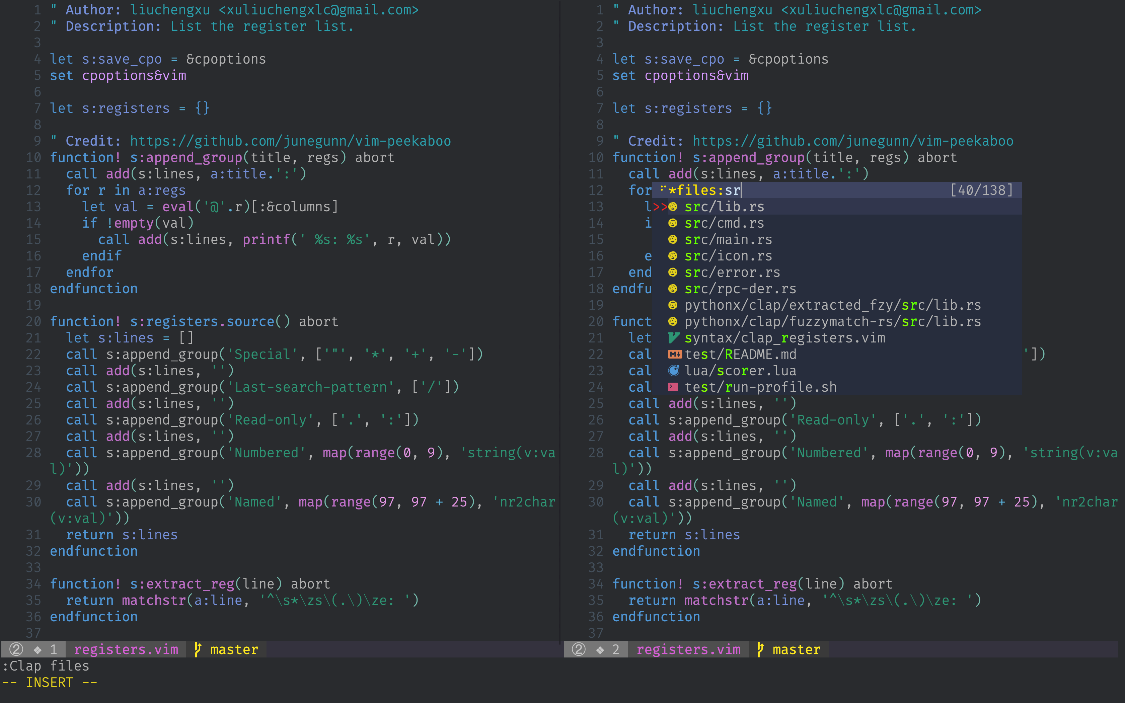The image size is (1125, 703).
Task: Click the Rust icon beside src/icon.rs
Action: [673, 256]
